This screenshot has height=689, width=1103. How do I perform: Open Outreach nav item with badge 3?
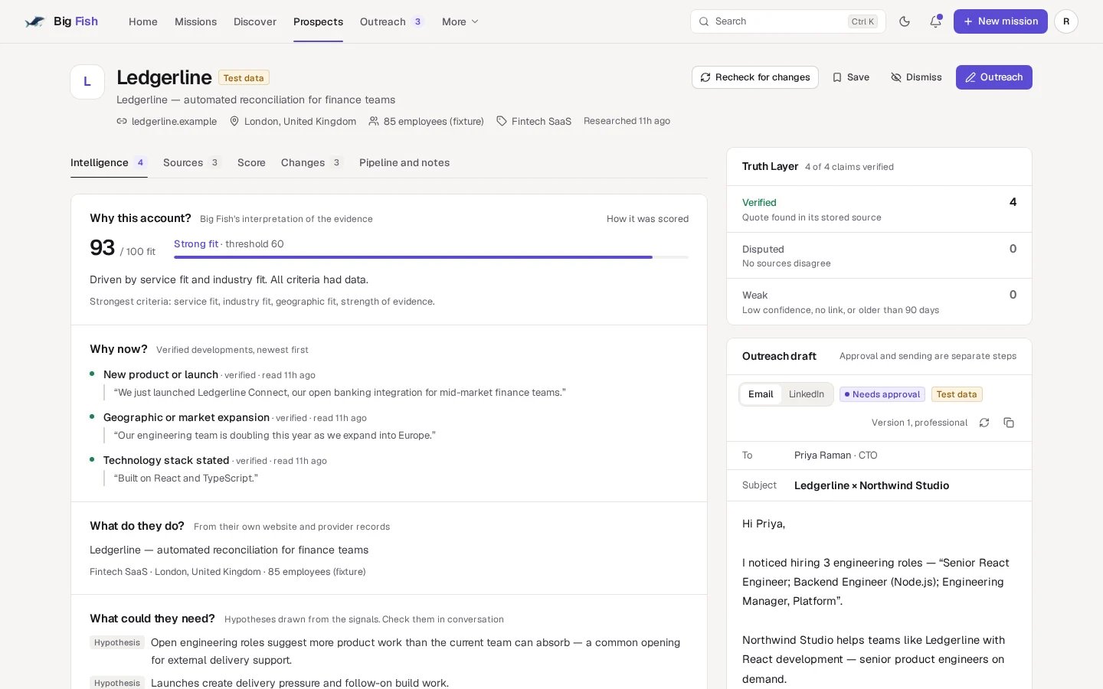pyautogui.click(x=391, y=21)
